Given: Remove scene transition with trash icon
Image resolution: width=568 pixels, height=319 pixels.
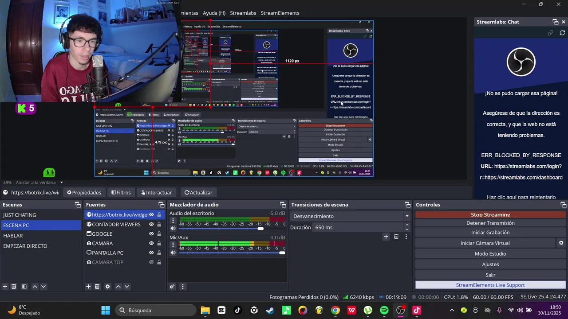Looking at the screenshot, I should point(396,237).
